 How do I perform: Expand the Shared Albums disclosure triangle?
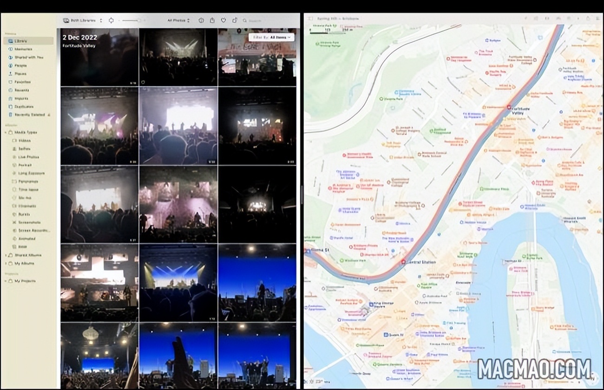(x=6, y=255)
